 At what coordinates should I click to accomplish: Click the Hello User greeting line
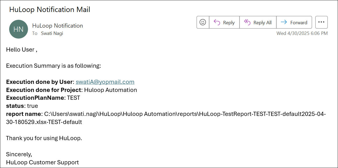pyautogui.click(x=21, y=49)
